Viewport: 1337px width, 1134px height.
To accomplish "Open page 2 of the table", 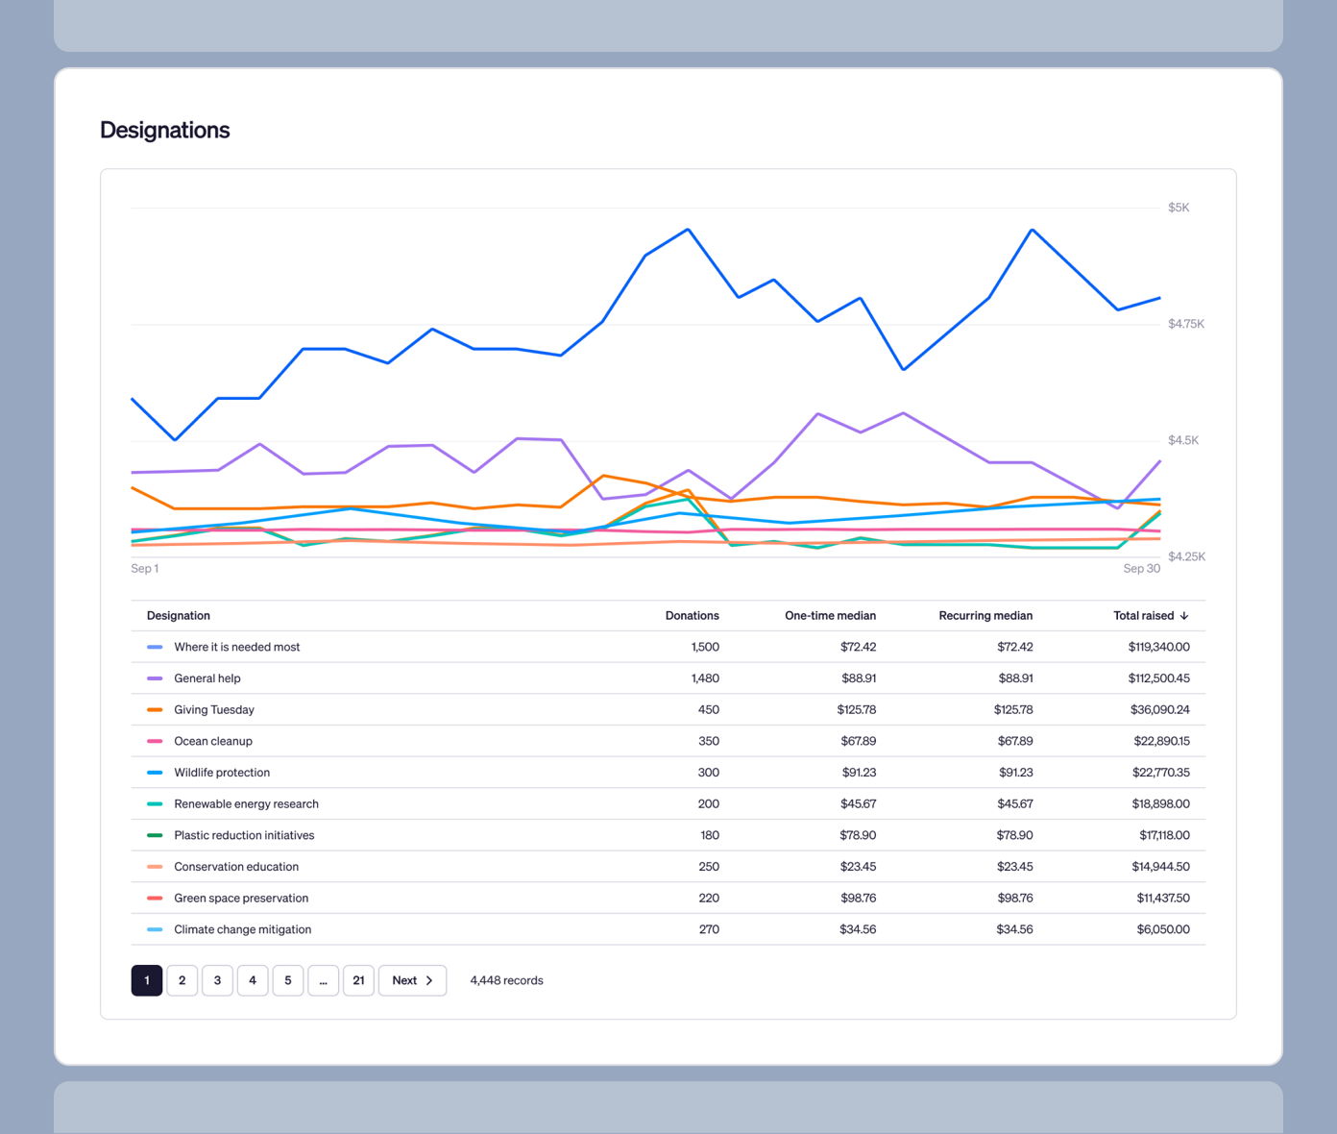I will coord(182,980).
